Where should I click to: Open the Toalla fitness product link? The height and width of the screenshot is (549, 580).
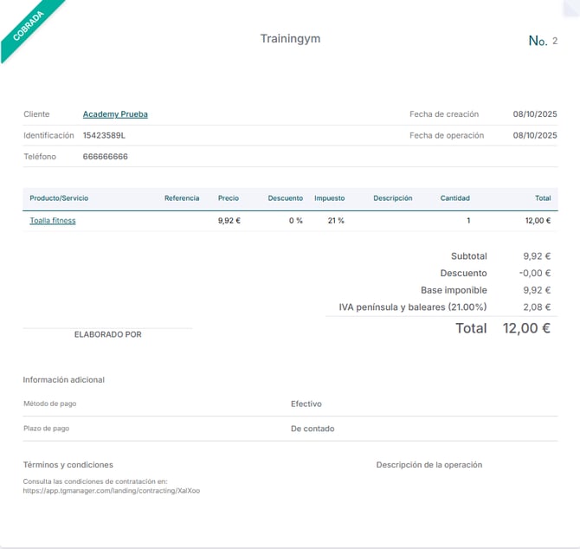pyautogui.click(x=53, y=221)
